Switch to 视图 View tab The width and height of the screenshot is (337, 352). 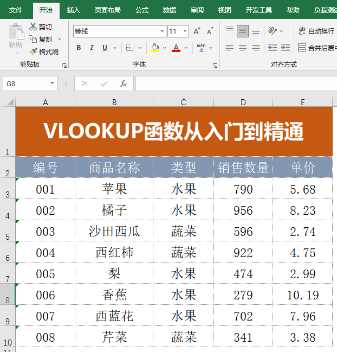point(225,10)
